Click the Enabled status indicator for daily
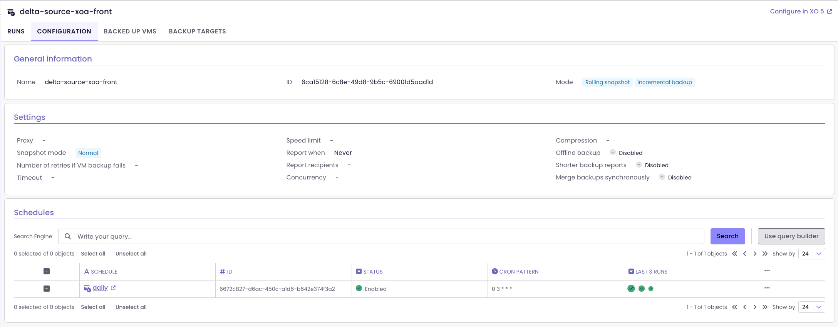Screen dimensions: 838x327 point(371,289)
